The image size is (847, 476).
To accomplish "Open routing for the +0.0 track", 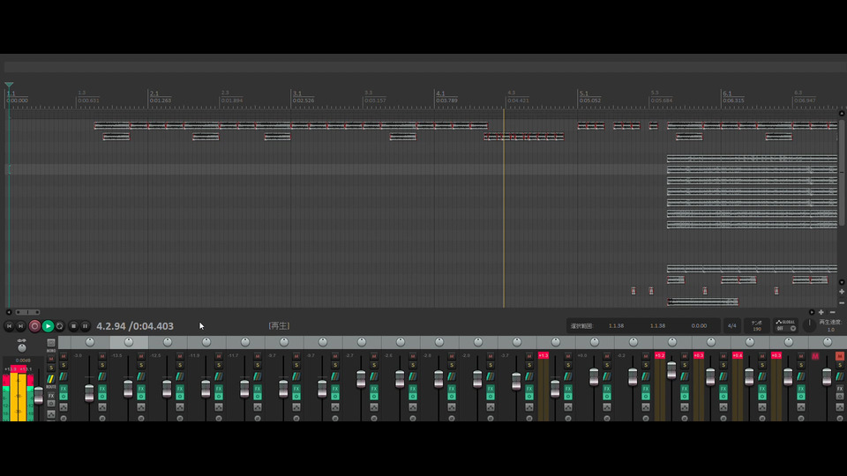I will [x=607, y=376].
